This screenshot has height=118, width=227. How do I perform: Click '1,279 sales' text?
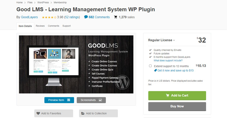click(127, 17)
